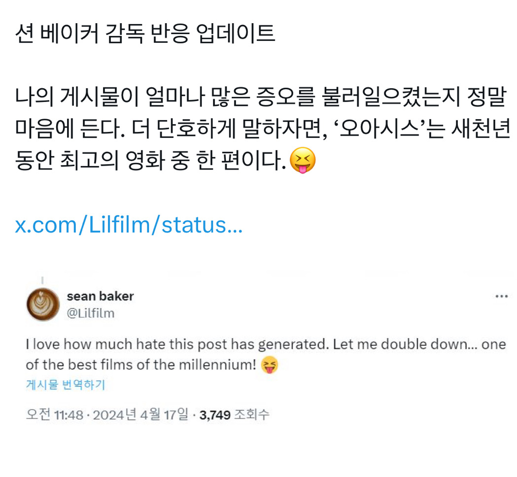This screenshot has width=517, height=477.
Task: Click the 2024년 4월 17일 date
Action: coord(141,414)
